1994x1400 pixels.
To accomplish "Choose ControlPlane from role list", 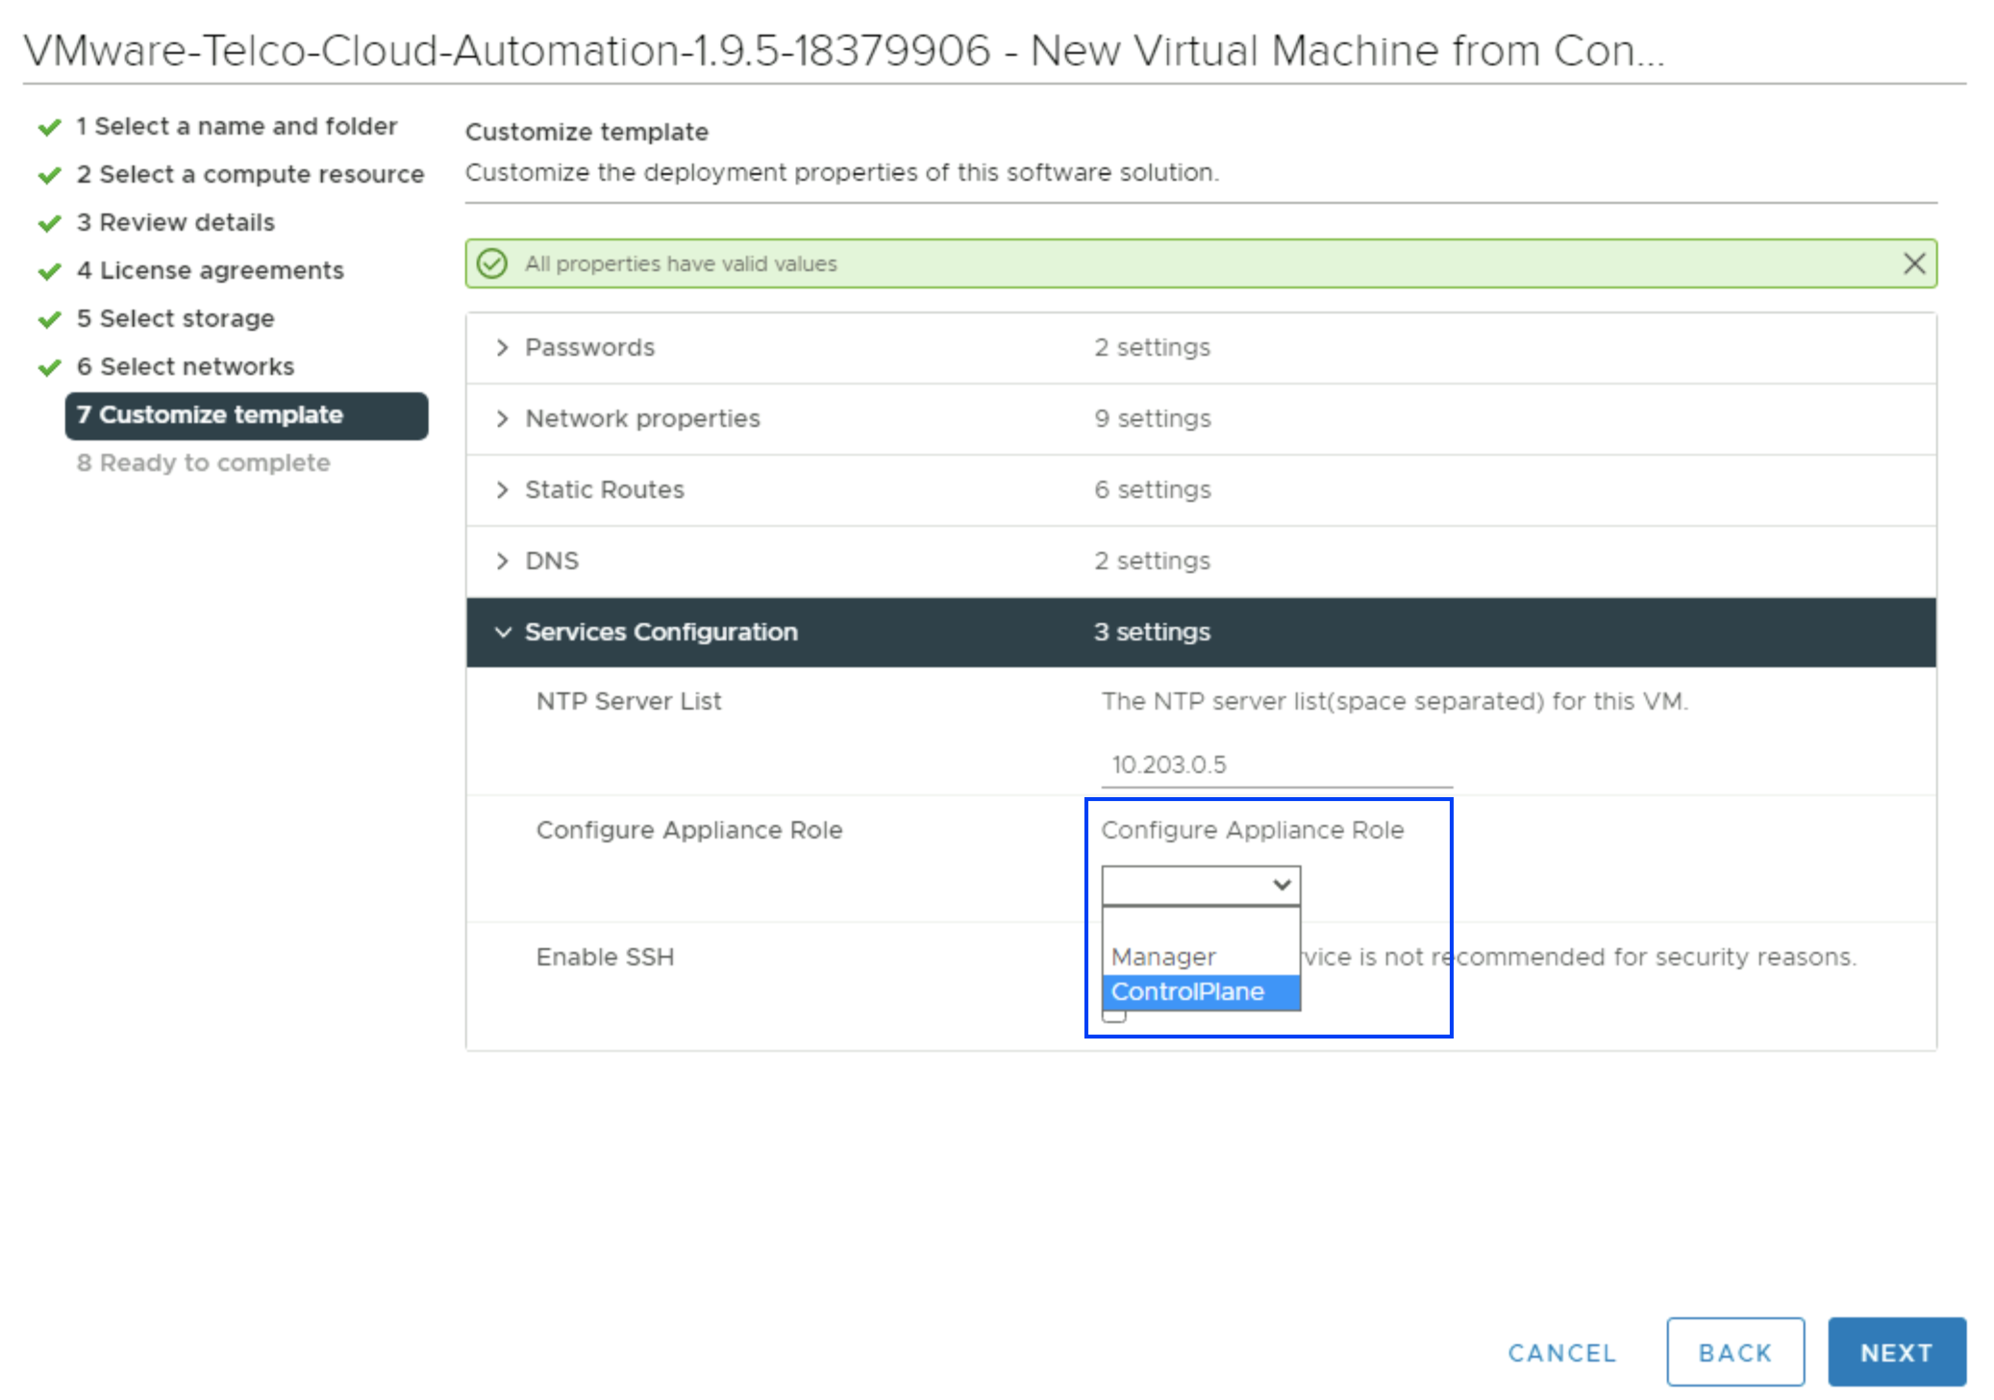I will 1188,991.
